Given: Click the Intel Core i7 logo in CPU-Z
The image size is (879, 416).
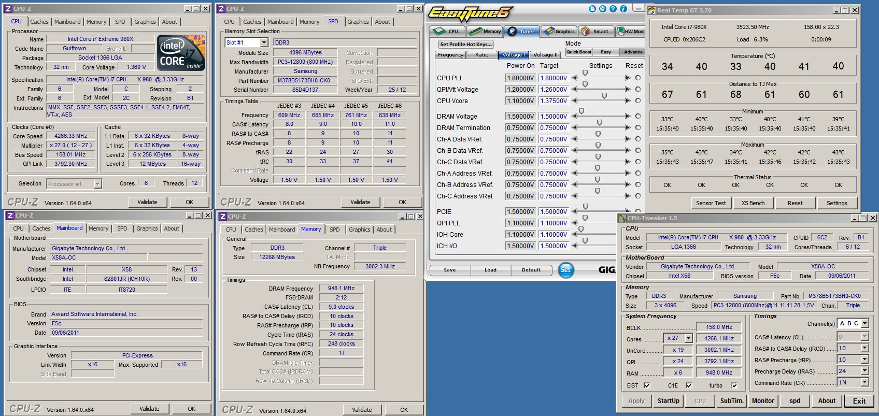Looking at the screenshot, I should tap(181, 53).
